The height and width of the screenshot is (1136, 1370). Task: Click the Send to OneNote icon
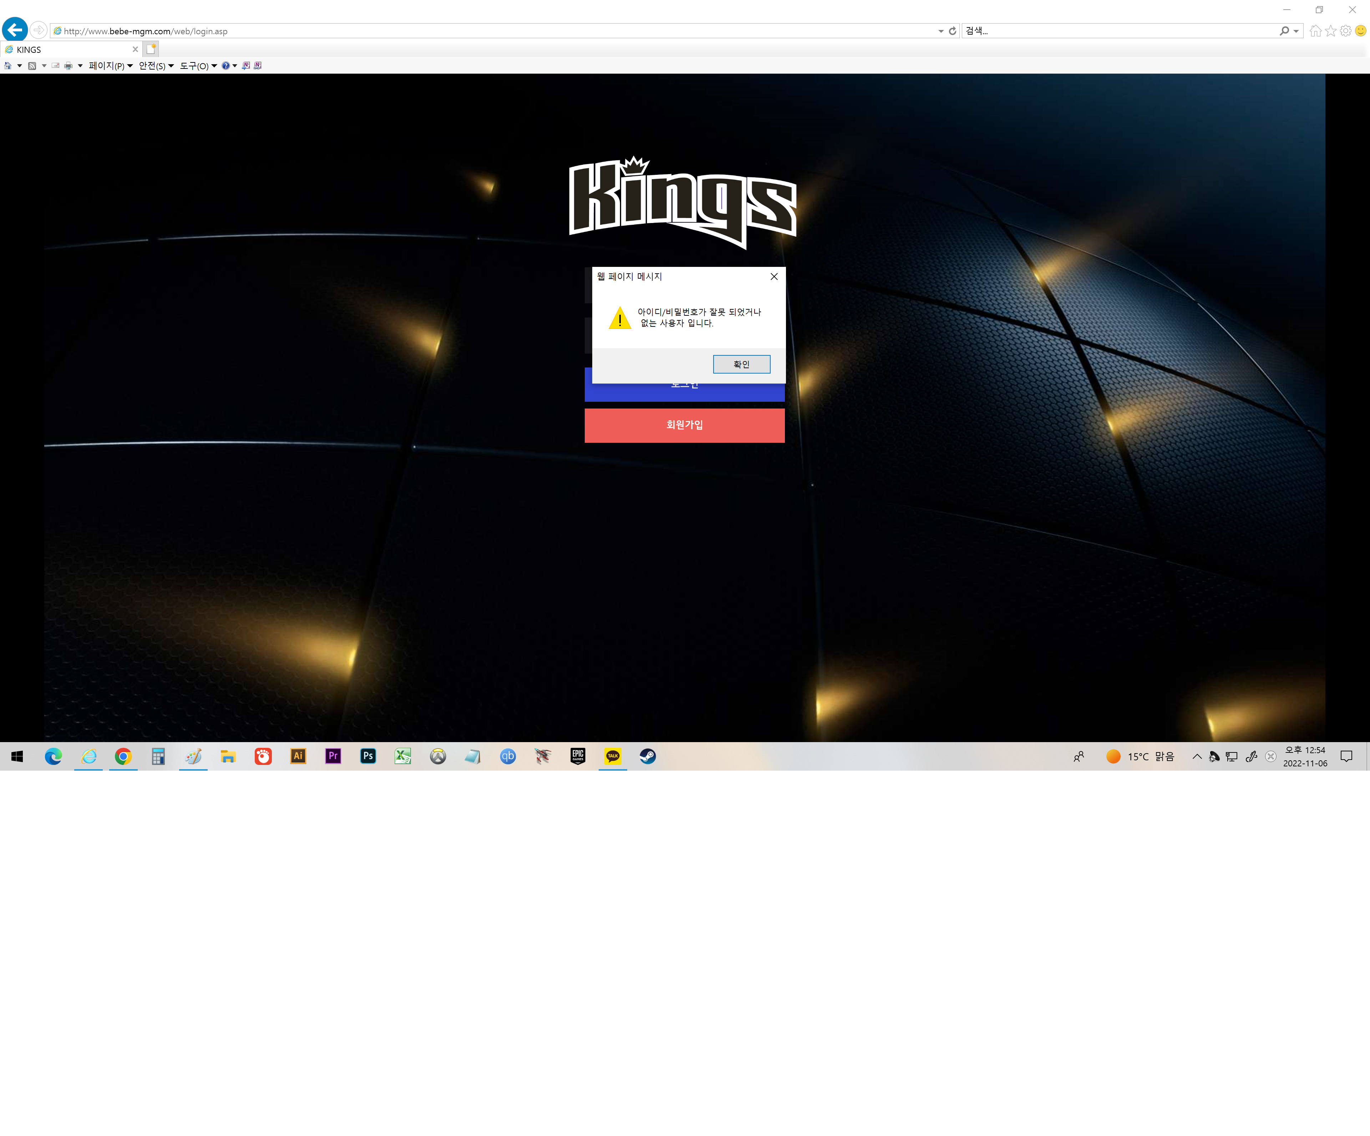coord(246,66)
